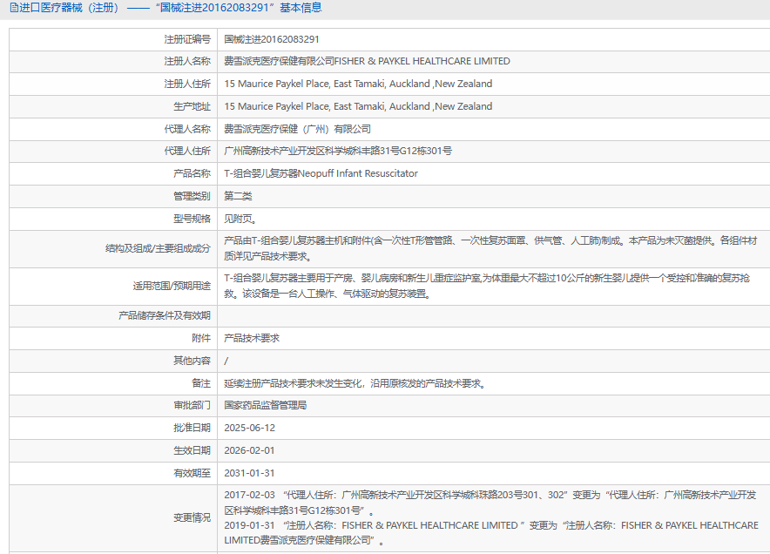
Task: Click the 备注 label
Action: coord(201,383)
